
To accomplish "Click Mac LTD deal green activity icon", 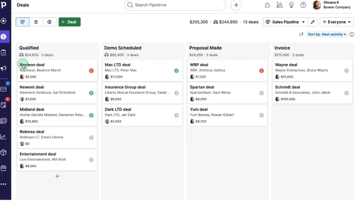I will pyautogui.click(x=177, y=71).
